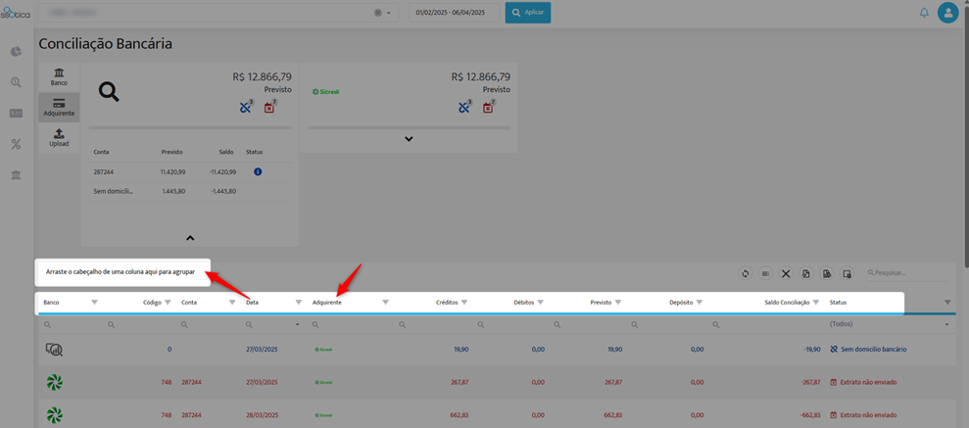This screenshot has width=969, height=428.
Task: Switch to the Banco tab
Action: point(59,76)
